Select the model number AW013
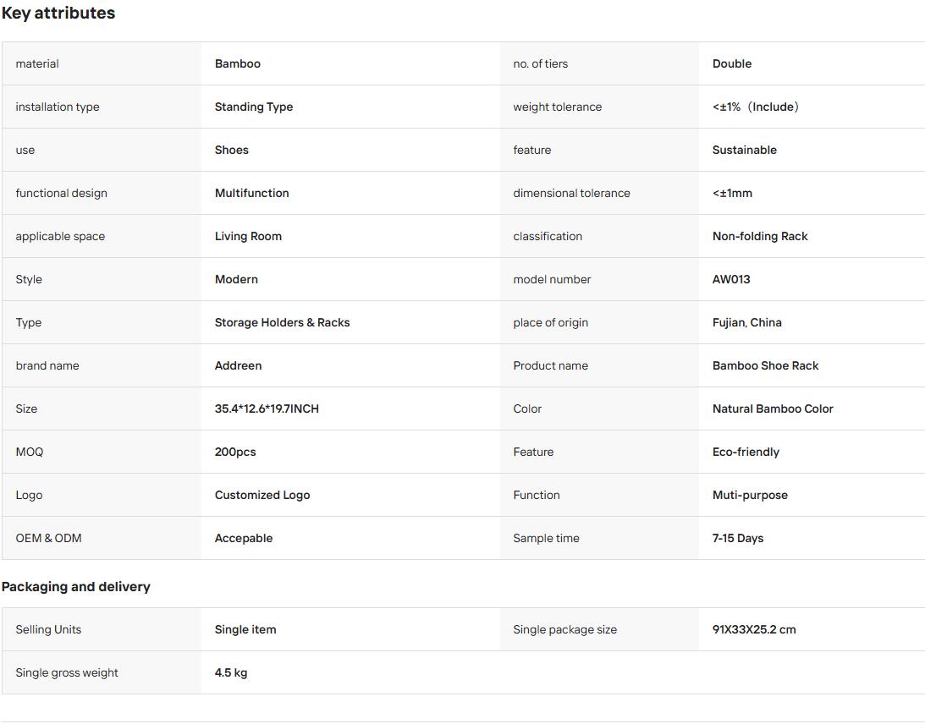This screenshot has width=925, height=724. (731, 279)
